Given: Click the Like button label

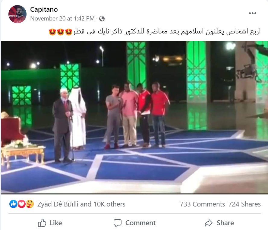Looking at the screenshot, I should click(56, 223).
